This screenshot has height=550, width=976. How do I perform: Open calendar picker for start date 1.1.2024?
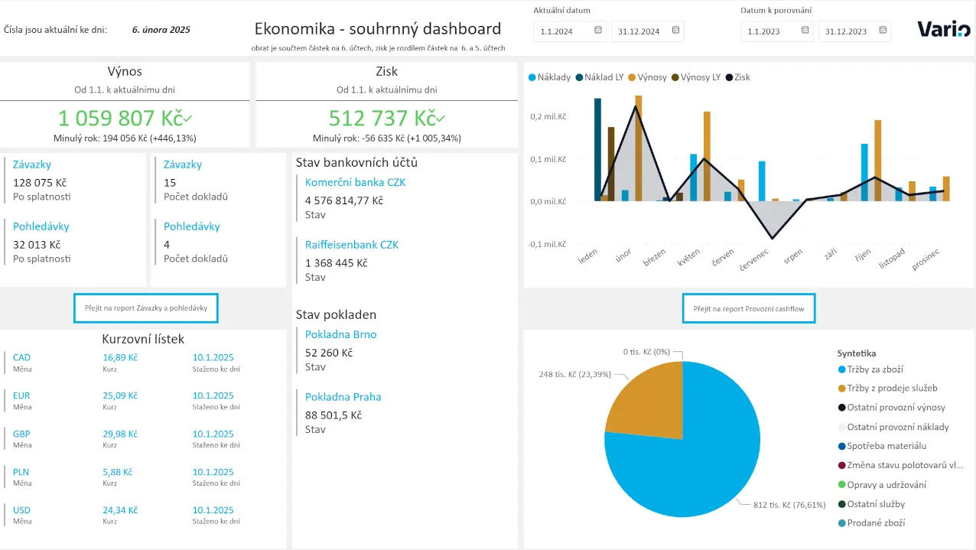coord(598,31)
